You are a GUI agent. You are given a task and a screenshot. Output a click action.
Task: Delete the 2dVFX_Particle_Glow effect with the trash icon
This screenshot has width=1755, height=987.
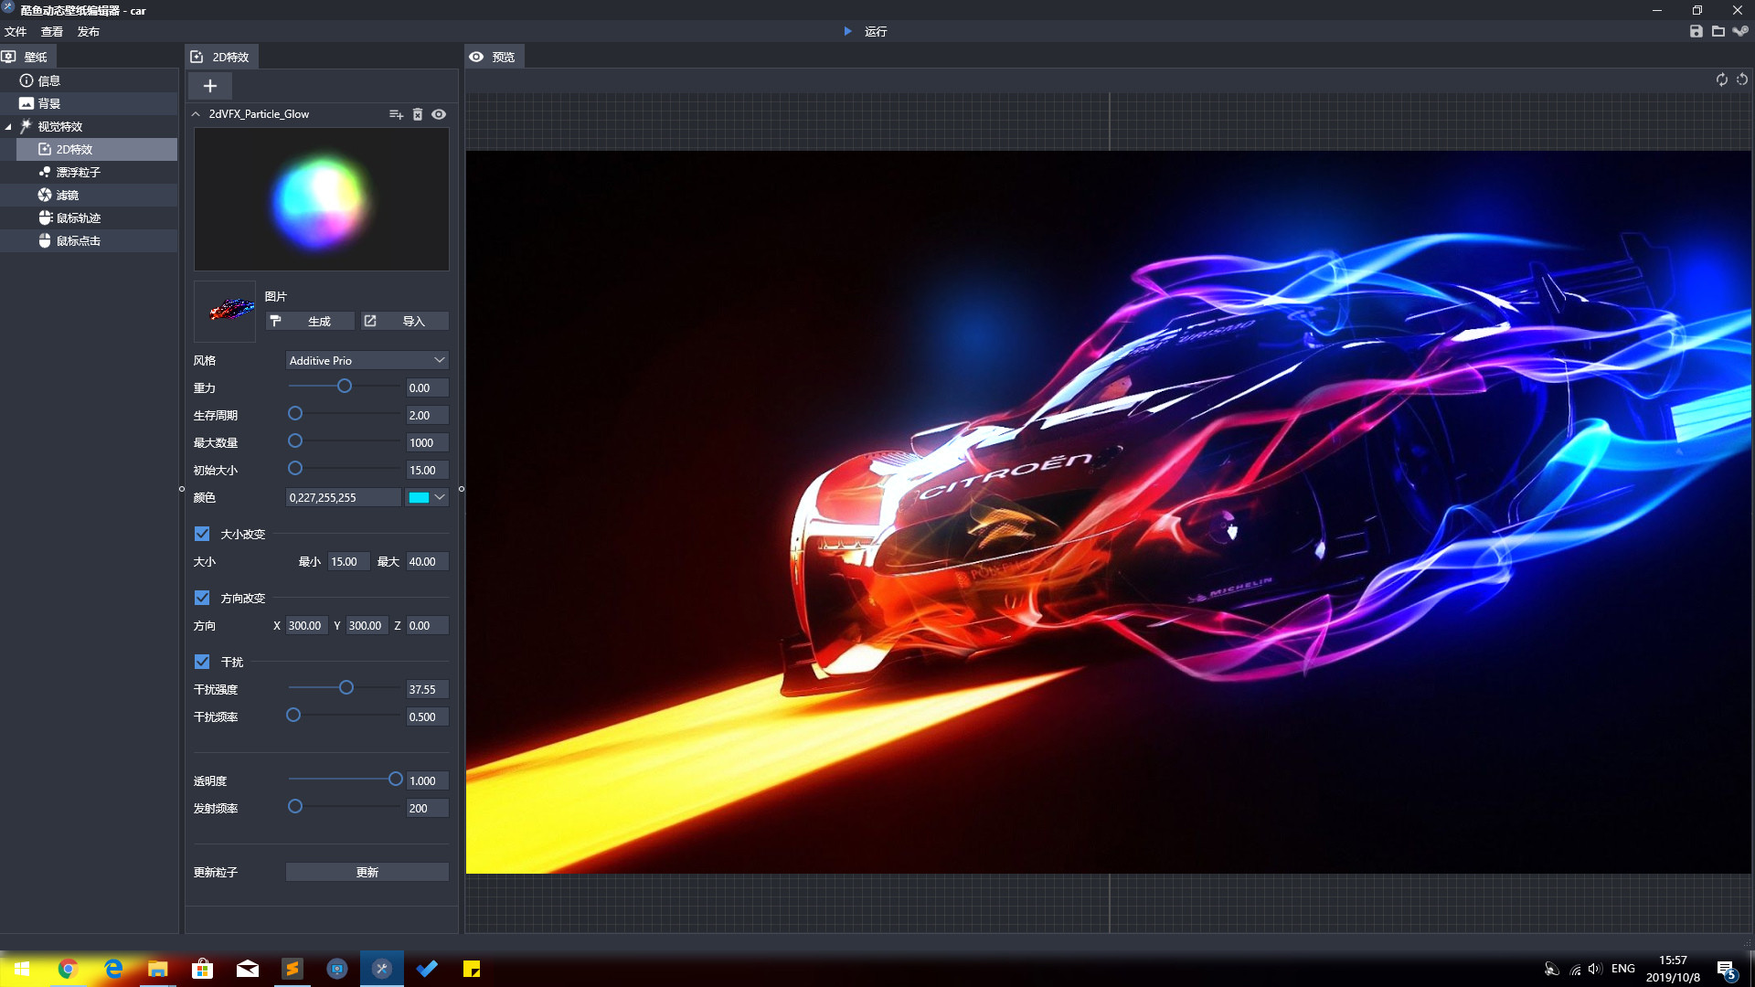(x=418, y=114)
